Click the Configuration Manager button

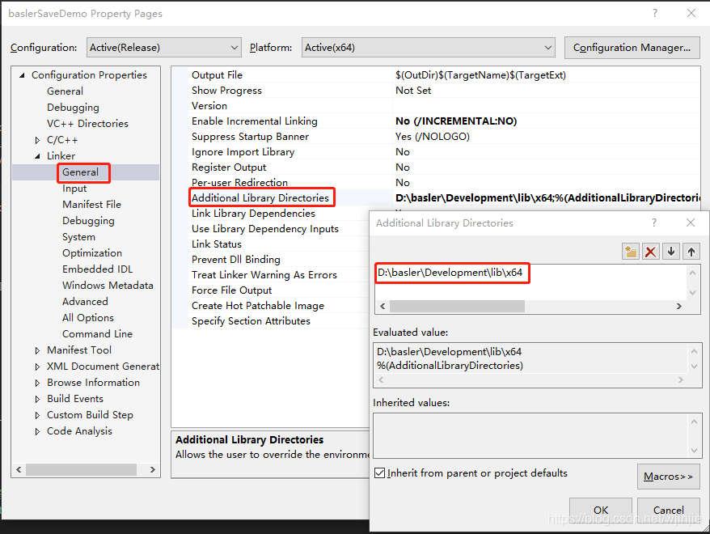(x=632, y=47)
